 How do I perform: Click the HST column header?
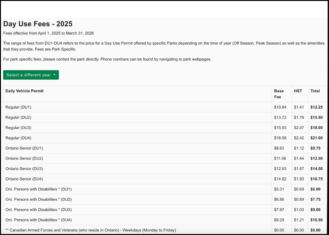pos(298,91)
